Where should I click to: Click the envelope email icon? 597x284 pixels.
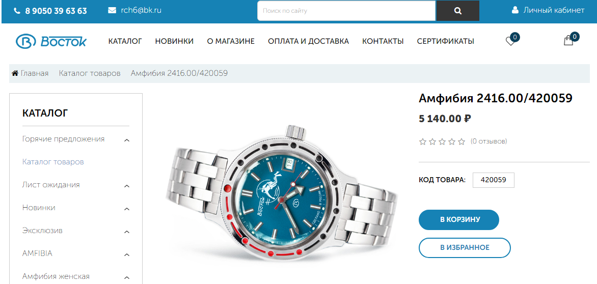(x=112, y=10)
